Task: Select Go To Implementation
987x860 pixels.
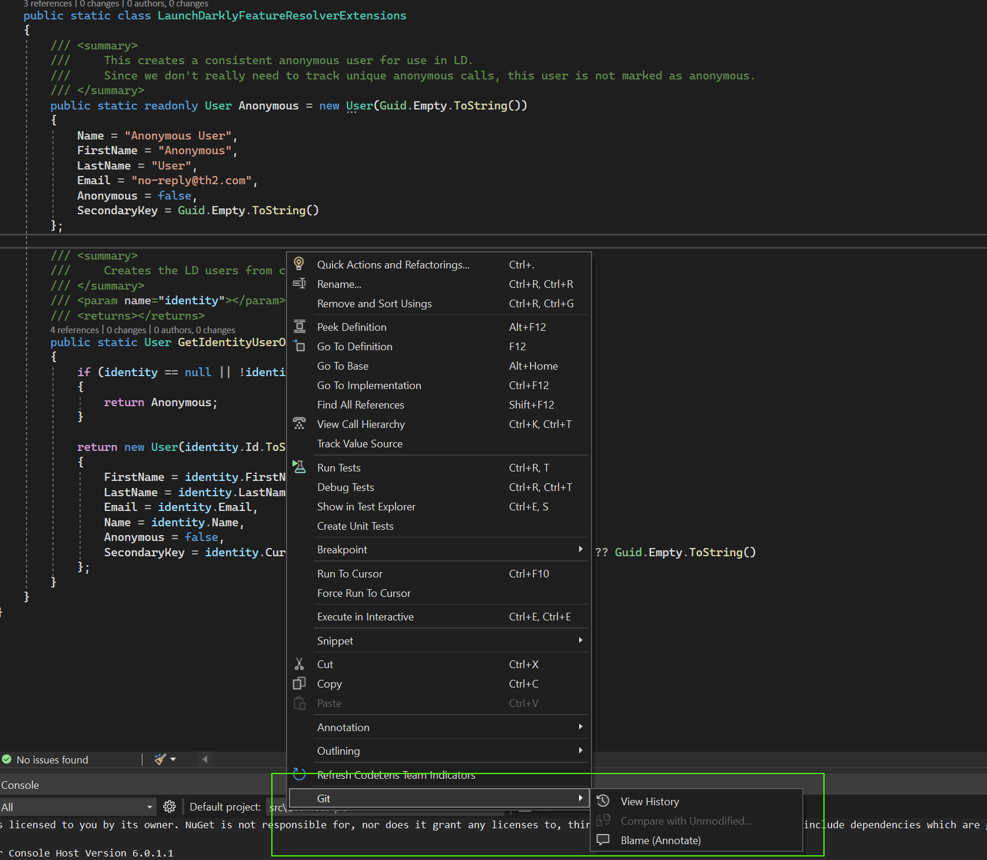Action: 438,386
